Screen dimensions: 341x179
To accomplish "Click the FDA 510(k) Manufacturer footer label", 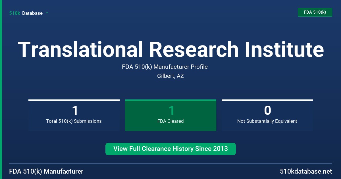I will [46, 172].
